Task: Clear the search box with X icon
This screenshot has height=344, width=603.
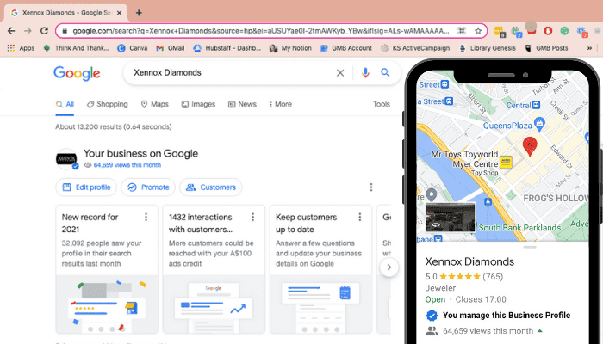Action: 340,73
